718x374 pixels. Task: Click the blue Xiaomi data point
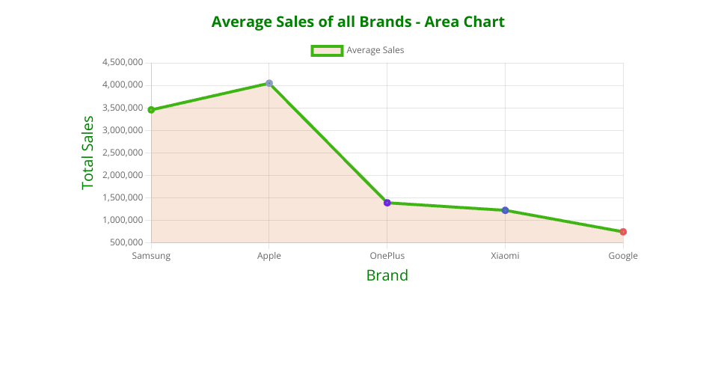505,210
